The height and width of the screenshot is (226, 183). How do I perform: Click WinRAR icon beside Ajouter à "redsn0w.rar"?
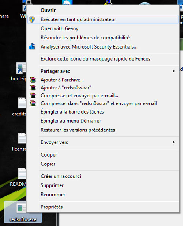click(x=33, y=88)
